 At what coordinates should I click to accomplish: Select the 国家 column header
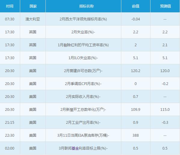click(33, 6)
